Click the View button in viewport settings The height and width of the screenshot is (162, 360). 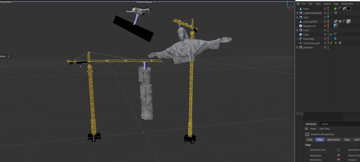pos(310,140)
